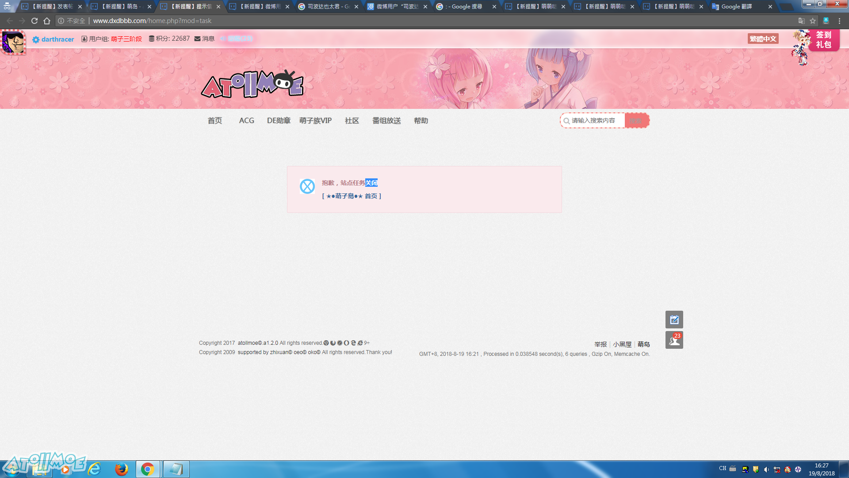
Task: Open the translate page icon in address bar
Action: [801, 21]
